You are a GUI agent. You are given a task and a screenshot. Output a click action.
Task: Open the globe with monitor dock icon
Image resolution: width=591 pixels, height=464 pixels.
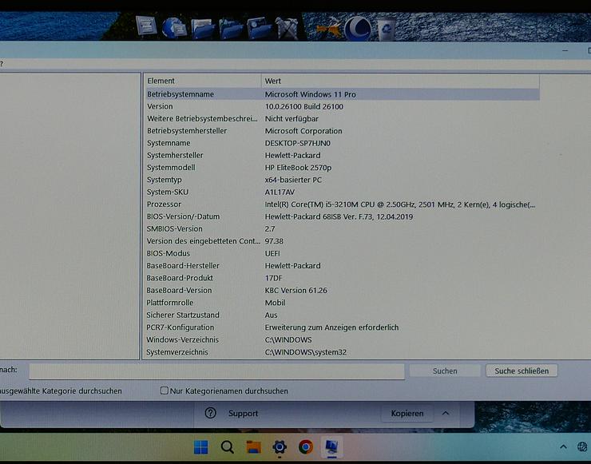point(174,27)
